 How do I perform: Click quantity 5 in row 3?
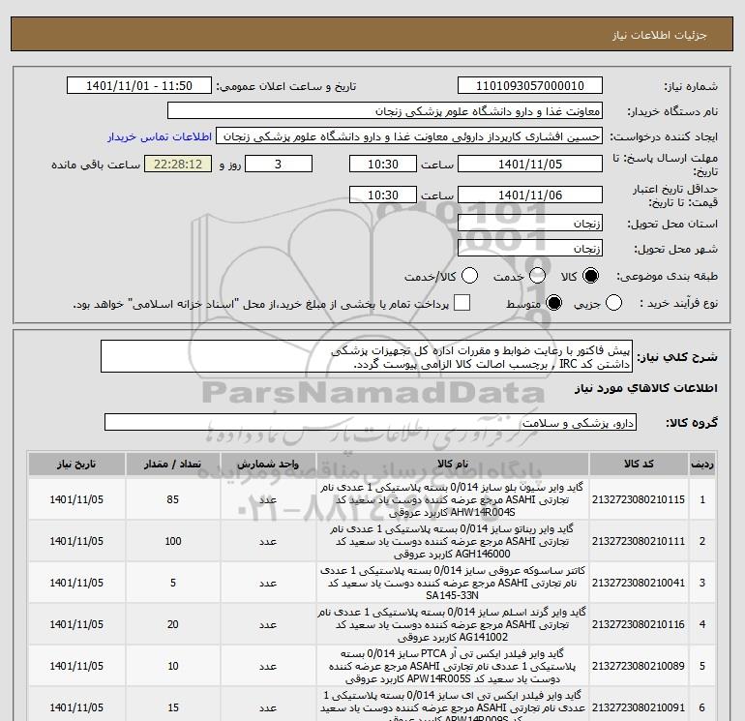click(x=173, y=583)
